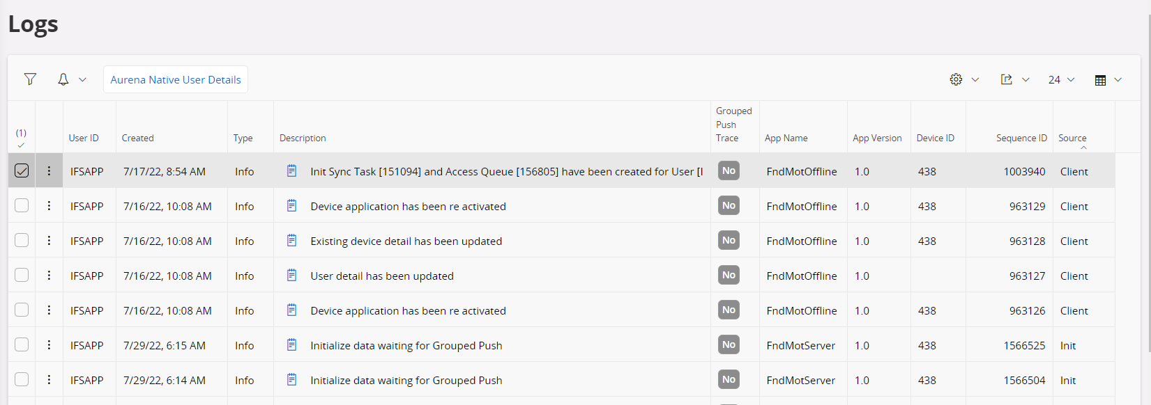Open three-dot menu for first log row

coord(49,171)
